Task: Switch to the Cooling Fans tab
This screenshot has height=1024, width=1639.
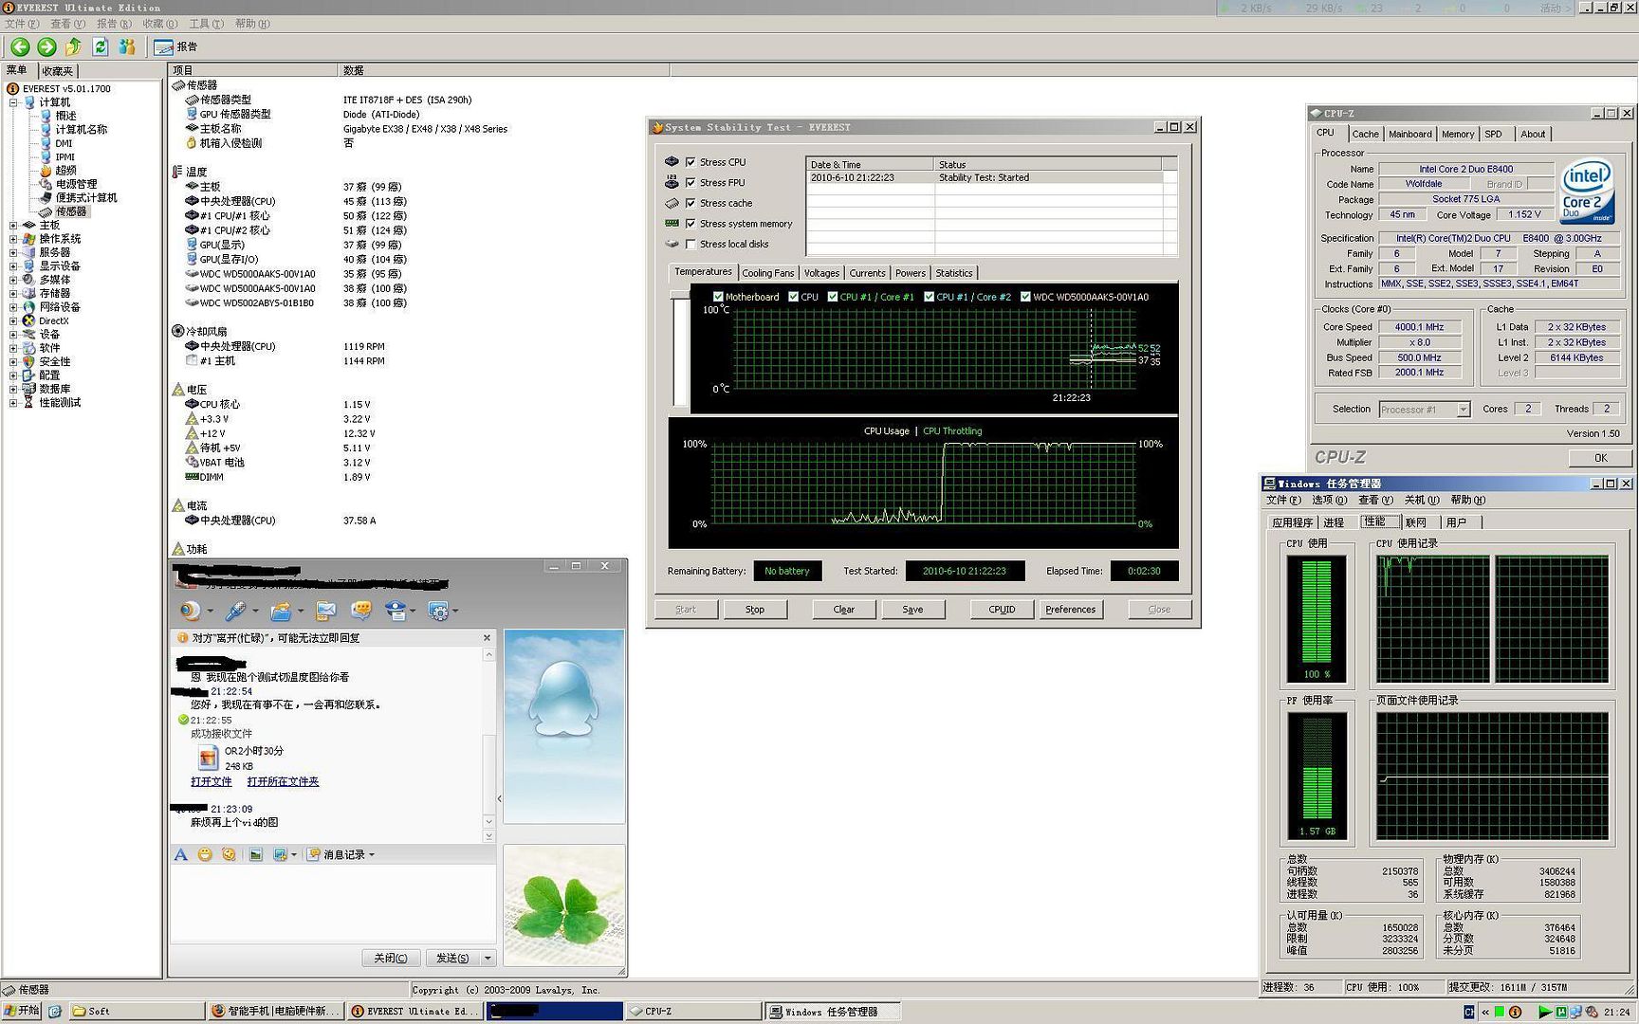Action: 767,273
